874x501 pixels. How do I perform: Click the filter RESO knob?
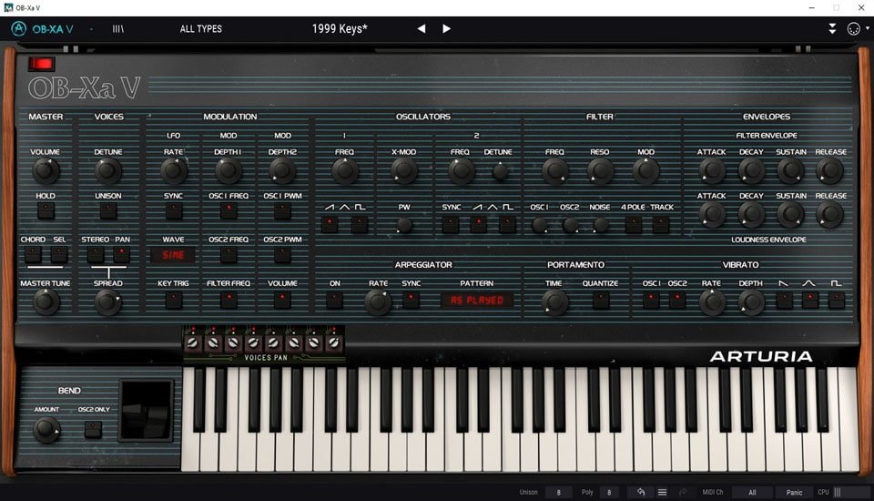[600, 170]
